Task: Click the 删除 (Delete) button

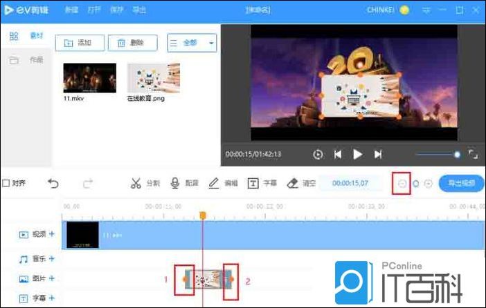Action: tap(133, 43)
